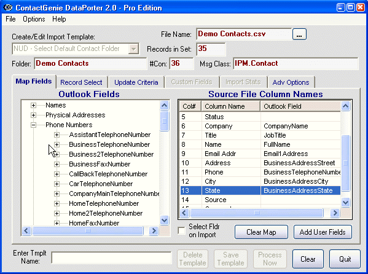This screenshot has width=368, height=274.
Task: Expand the Physical Addresses node
Action: [x=33, y=115]
